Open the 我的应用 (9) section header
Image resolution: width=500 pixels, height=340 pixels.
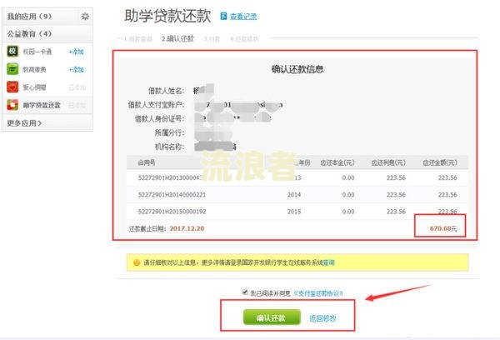(x=29, y=17)
